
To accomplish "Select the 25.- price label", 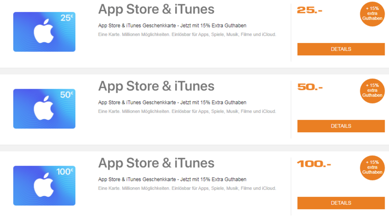I will 310,10.
